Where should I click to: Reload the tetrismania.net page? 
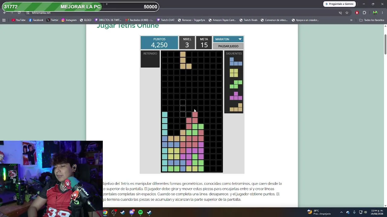(x=19, y=13)
